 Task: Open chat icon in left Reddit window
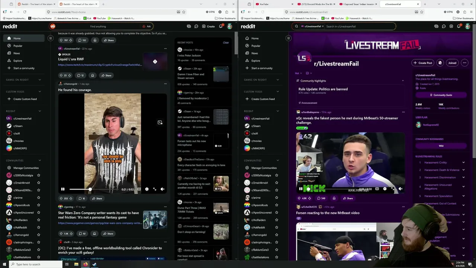point(196,26)
